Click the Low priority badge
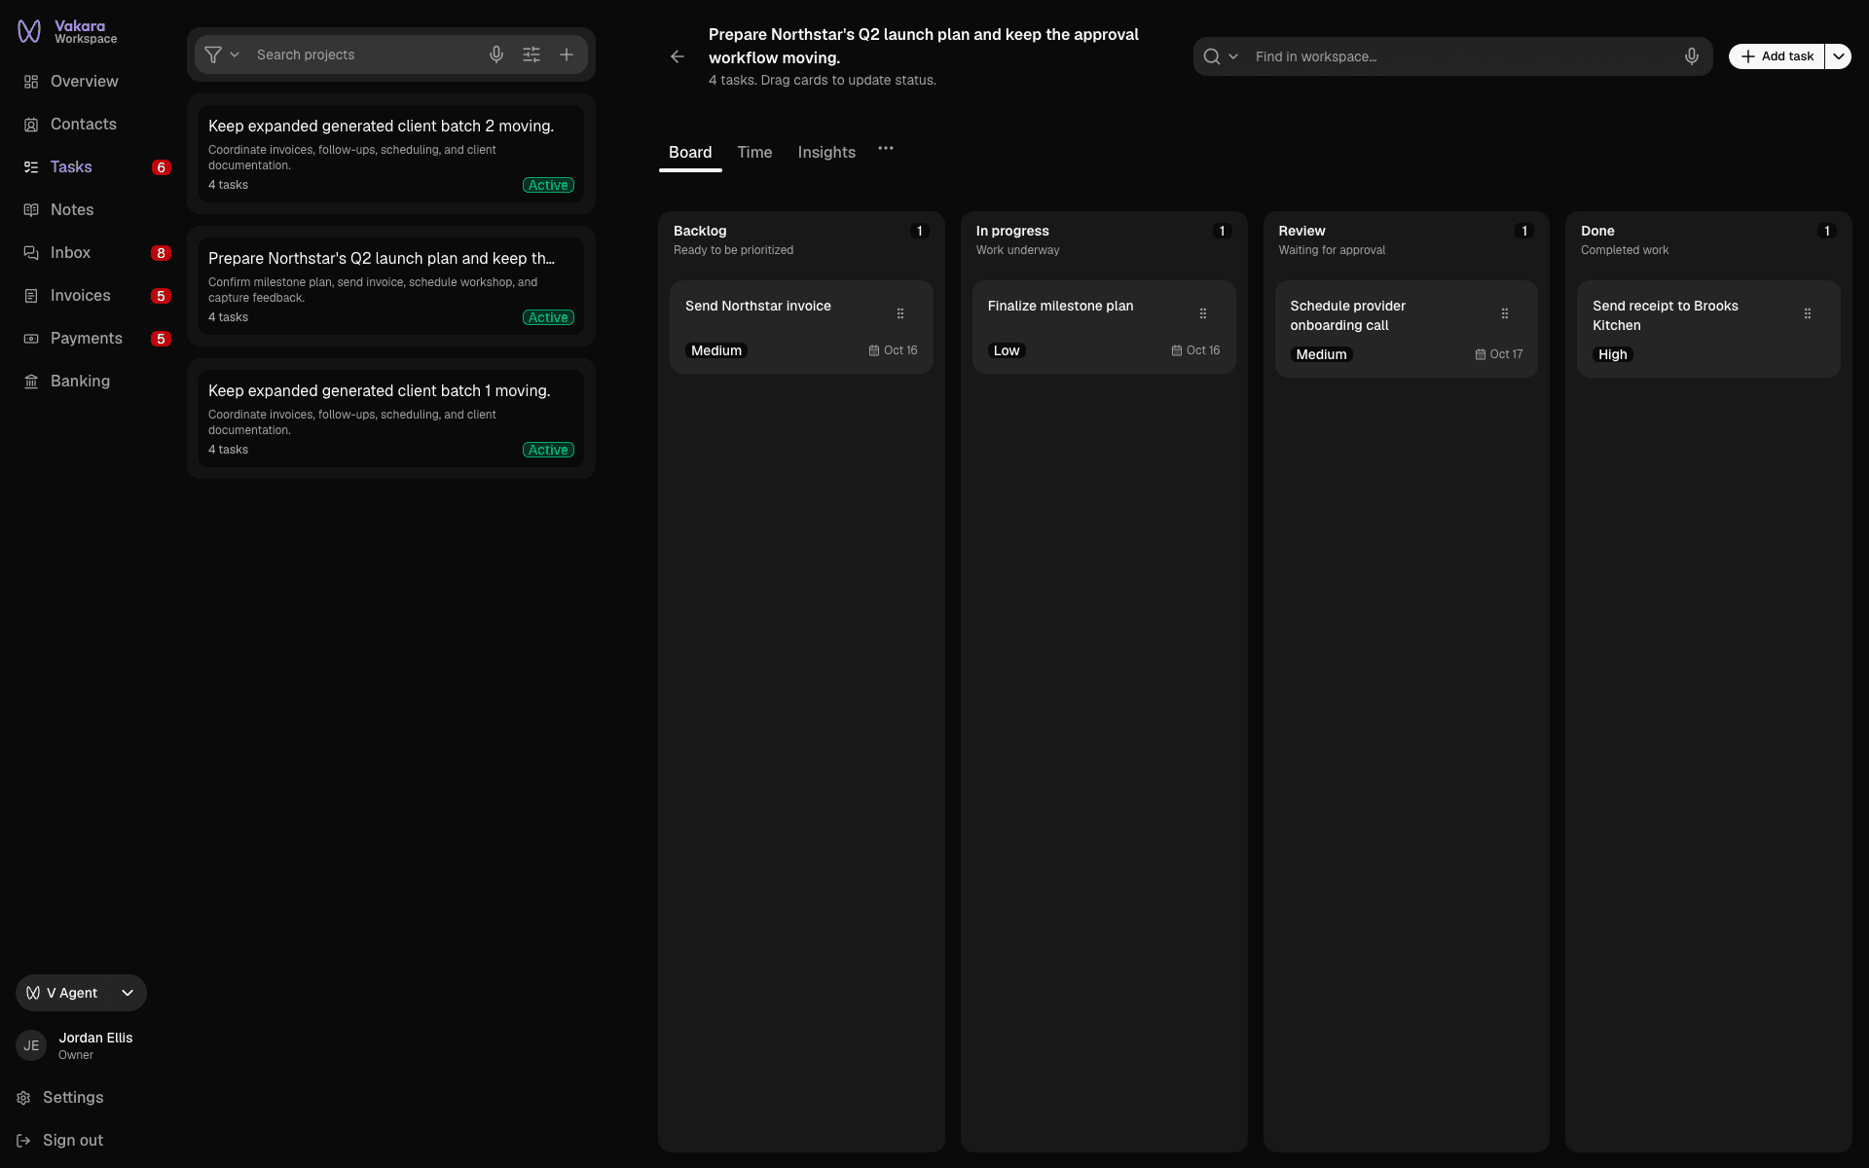Image resolution: width=1869 pixels, height=1168 pixels. pyautogui.click(x=1007, y=350)
